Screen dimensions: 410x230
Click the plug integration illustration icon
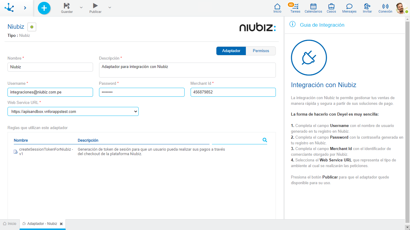[309, 57]
